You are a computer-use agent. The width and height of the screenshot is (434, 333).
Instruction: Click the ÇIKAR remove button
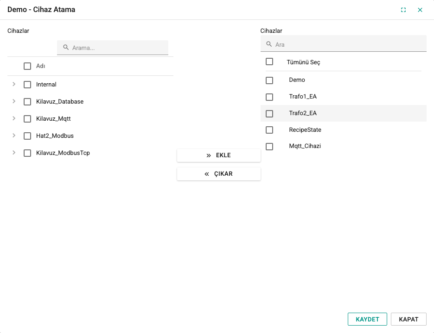pyautogui.click(x=219, y=174)
